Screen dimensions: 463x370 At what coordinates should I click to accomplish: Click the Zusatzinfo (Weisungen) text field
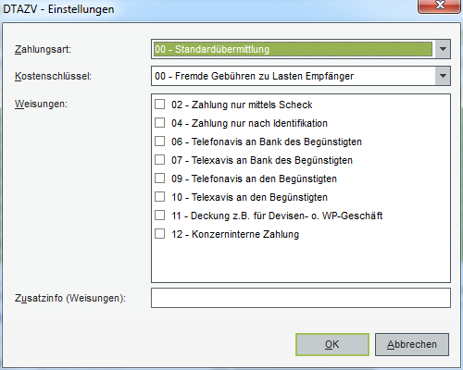[301, 298]
